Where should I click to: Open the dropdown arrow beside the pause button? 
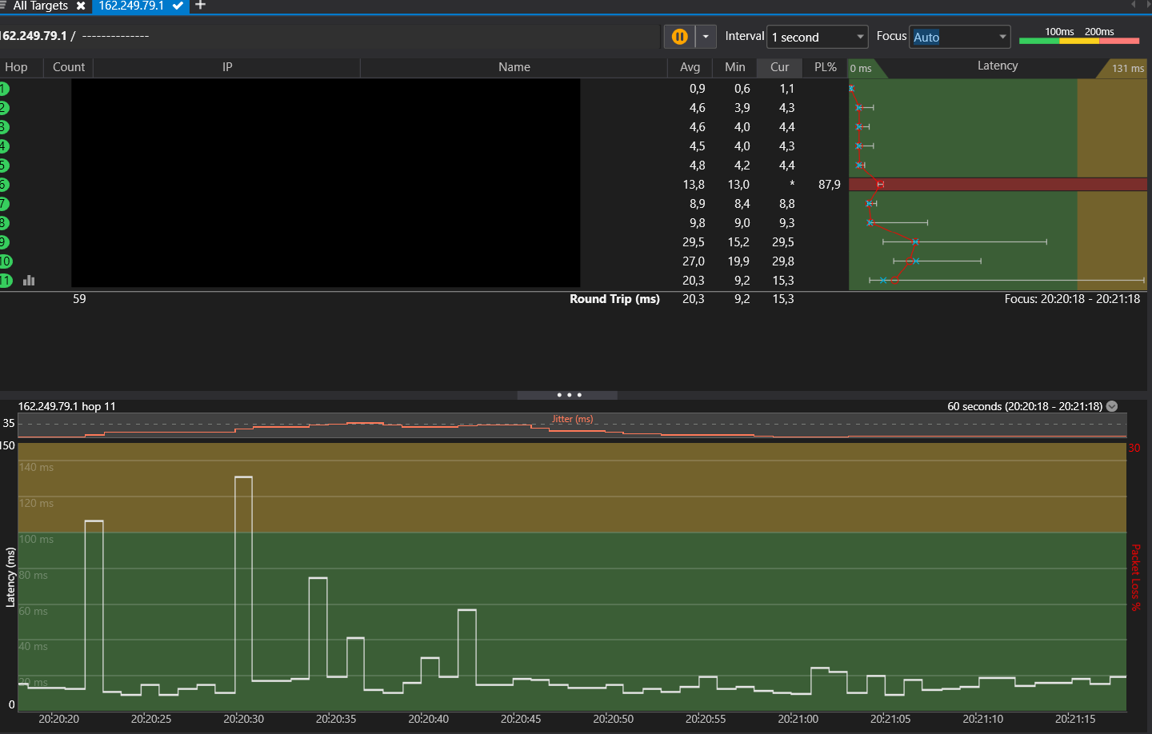click(x=706, y=37)
